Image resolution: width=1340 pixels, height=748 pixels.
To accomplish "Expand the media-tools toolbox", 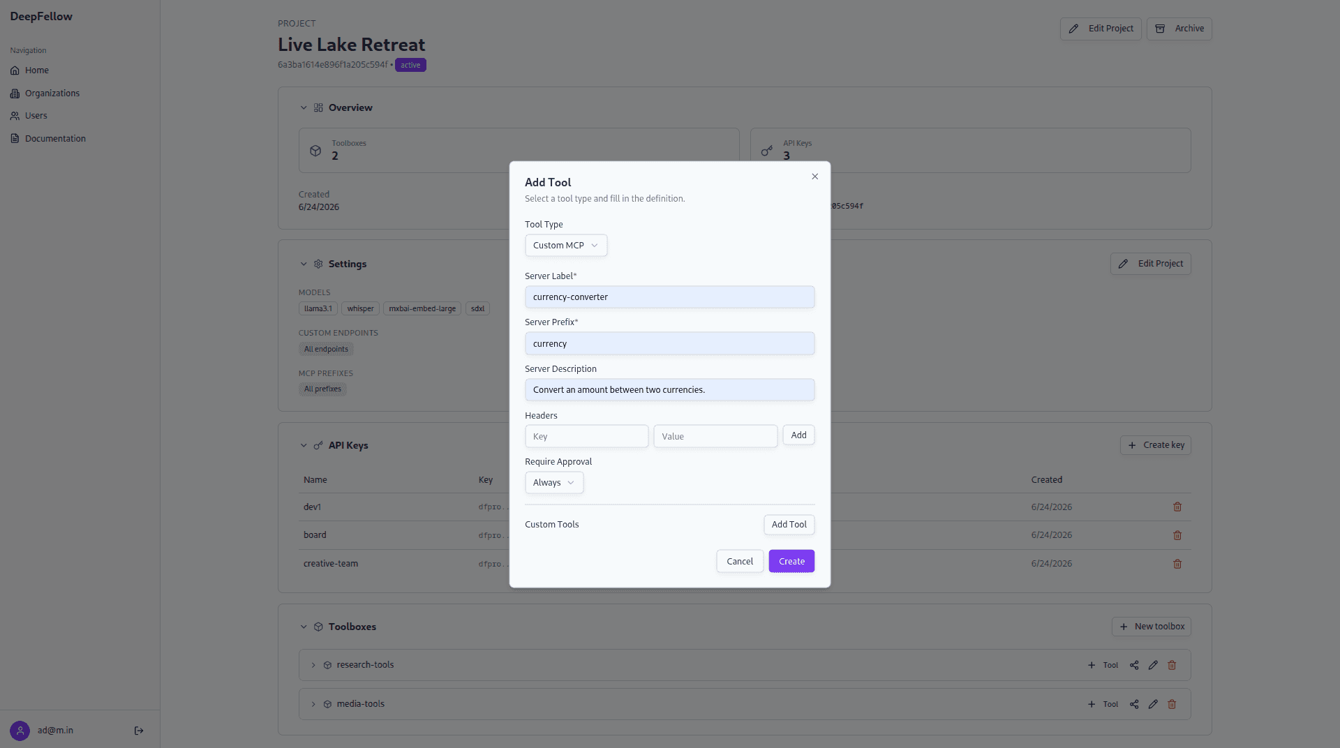I will pyautogui.click(x=313, y=705).
